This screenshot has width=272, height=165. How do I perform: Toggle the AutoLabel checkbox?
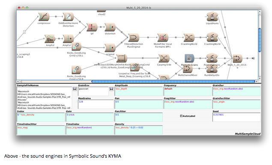click(x=181, y=116)
